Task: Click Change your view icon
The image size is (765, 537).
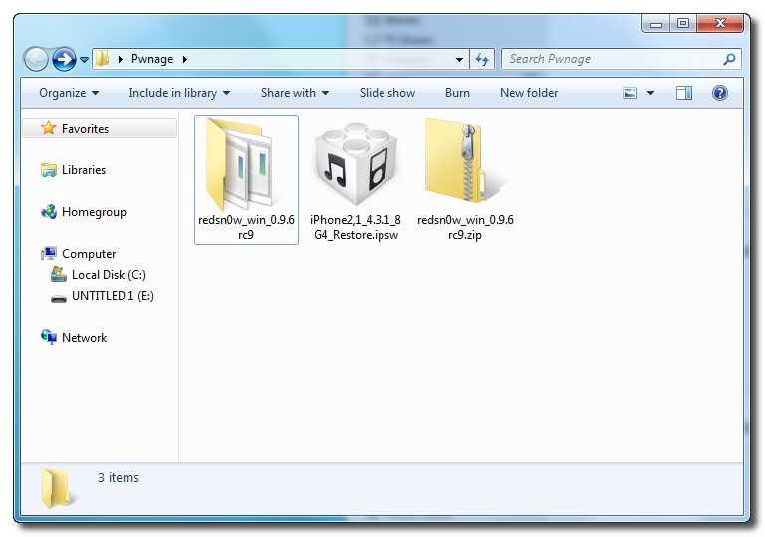Action: [630, 93]
